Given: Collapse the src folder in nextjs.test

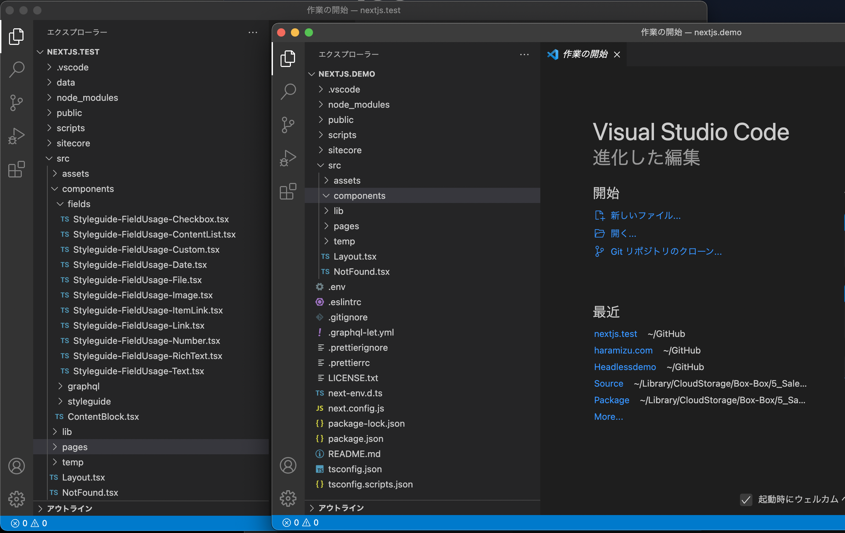Looking at the screenshot, I should click(151, 158).
